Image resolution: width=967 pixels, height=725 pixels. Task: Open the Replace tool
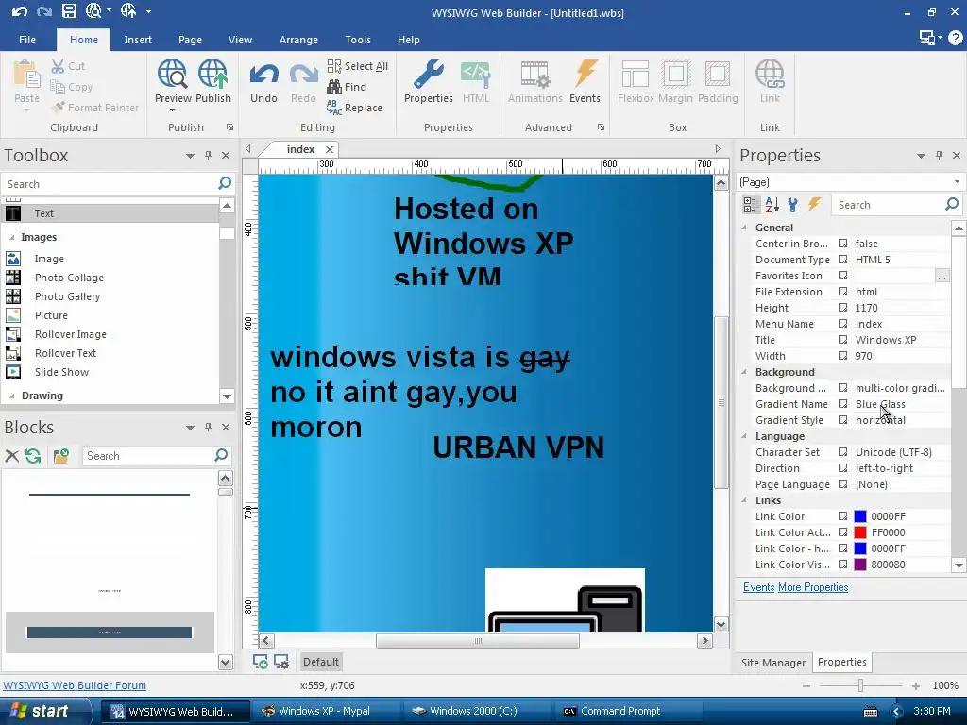click(355, 108)
